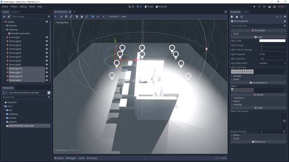Open the Output bottom panel
Screen dimensions: 289x162
pyautogui.click(x=59, y=158)
